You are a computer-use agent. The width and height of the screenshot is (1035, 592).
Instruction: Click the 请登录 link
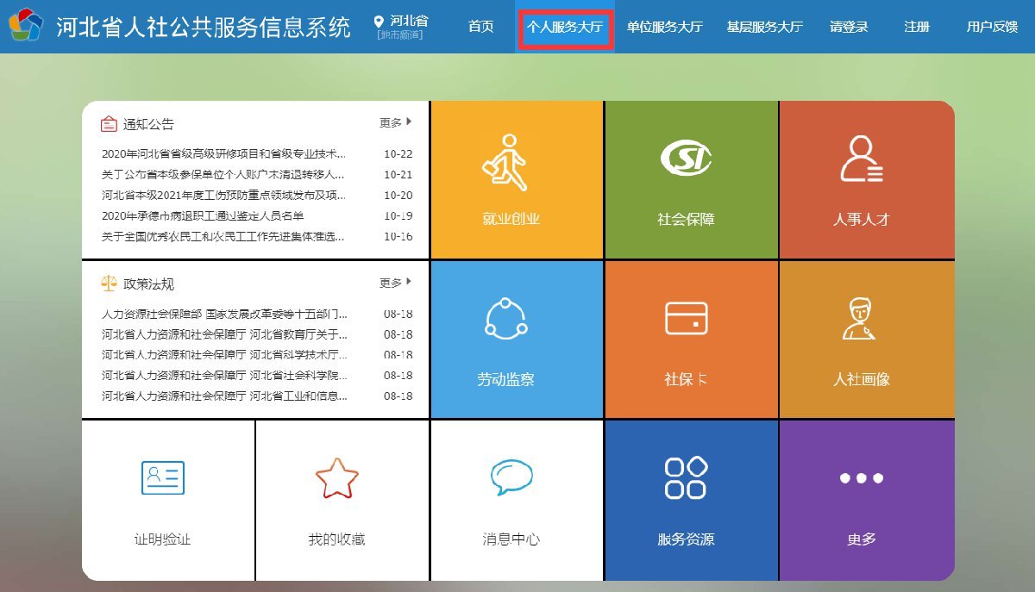click(x=849, y=27)
